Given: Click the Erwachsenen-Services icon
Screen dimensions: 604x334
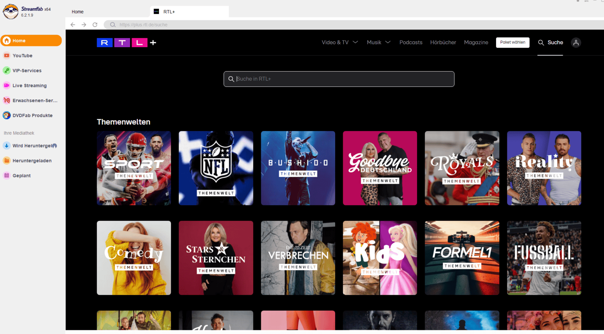Looking at the screenshot, I should [6, 100].
